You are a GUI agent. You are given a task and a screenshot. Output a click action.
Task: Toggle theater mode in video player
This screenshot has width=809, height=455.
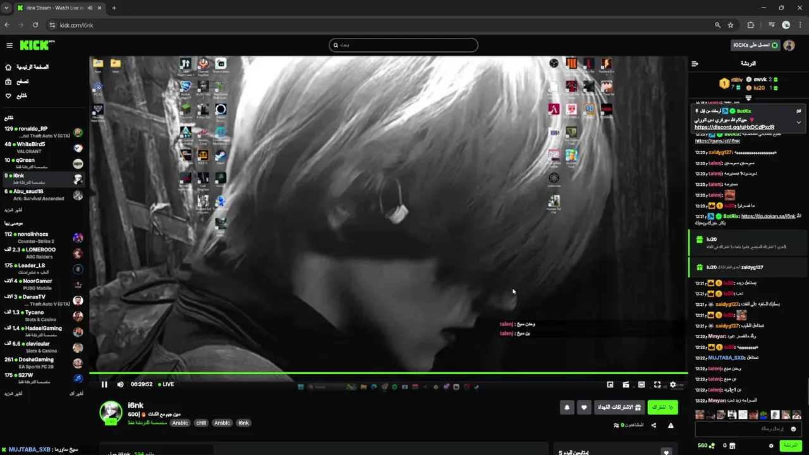pyautogui.click(x=642, y=384)
